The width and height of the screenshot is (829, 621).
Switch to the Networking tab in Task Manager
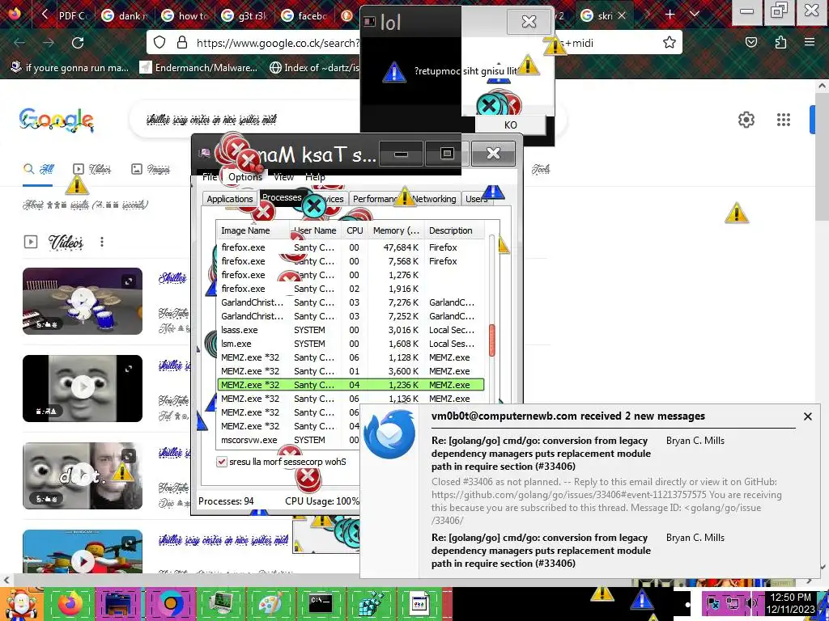coord(434,199)
